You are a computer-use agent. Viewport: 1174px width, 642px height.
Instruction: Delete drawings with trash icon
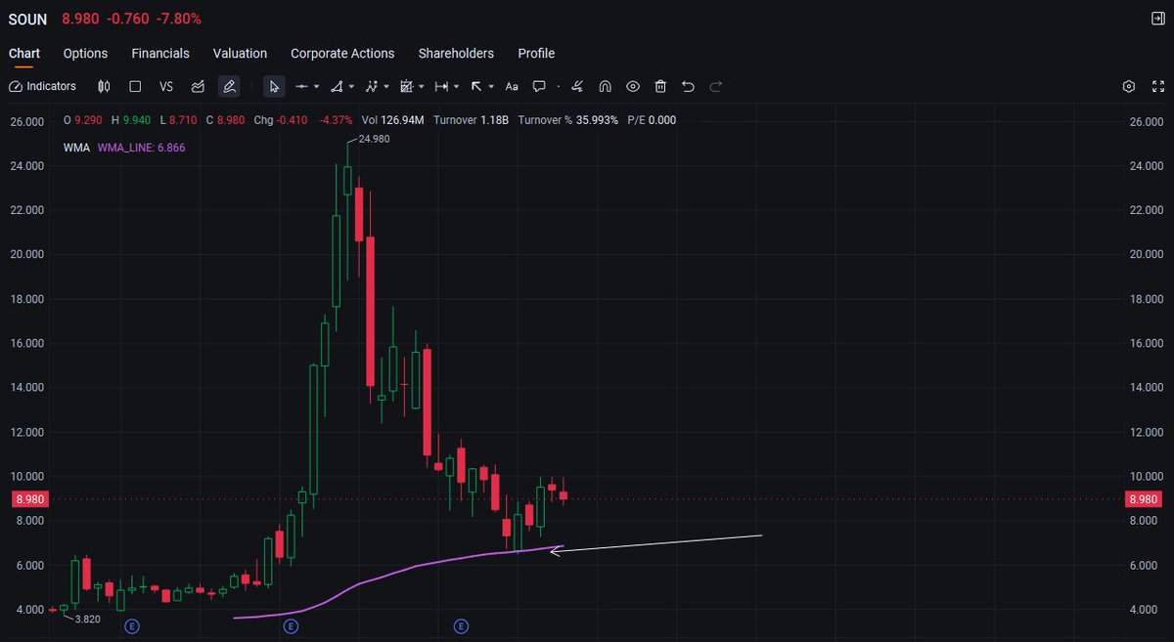pos(660,86)
